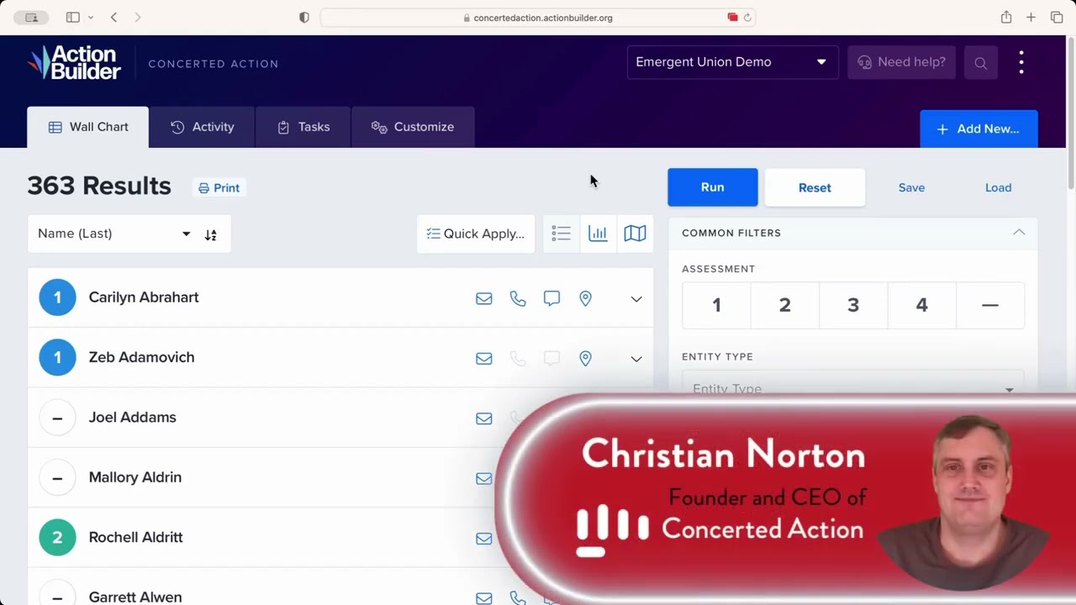Reset the filters

click(x=815, y=187)
